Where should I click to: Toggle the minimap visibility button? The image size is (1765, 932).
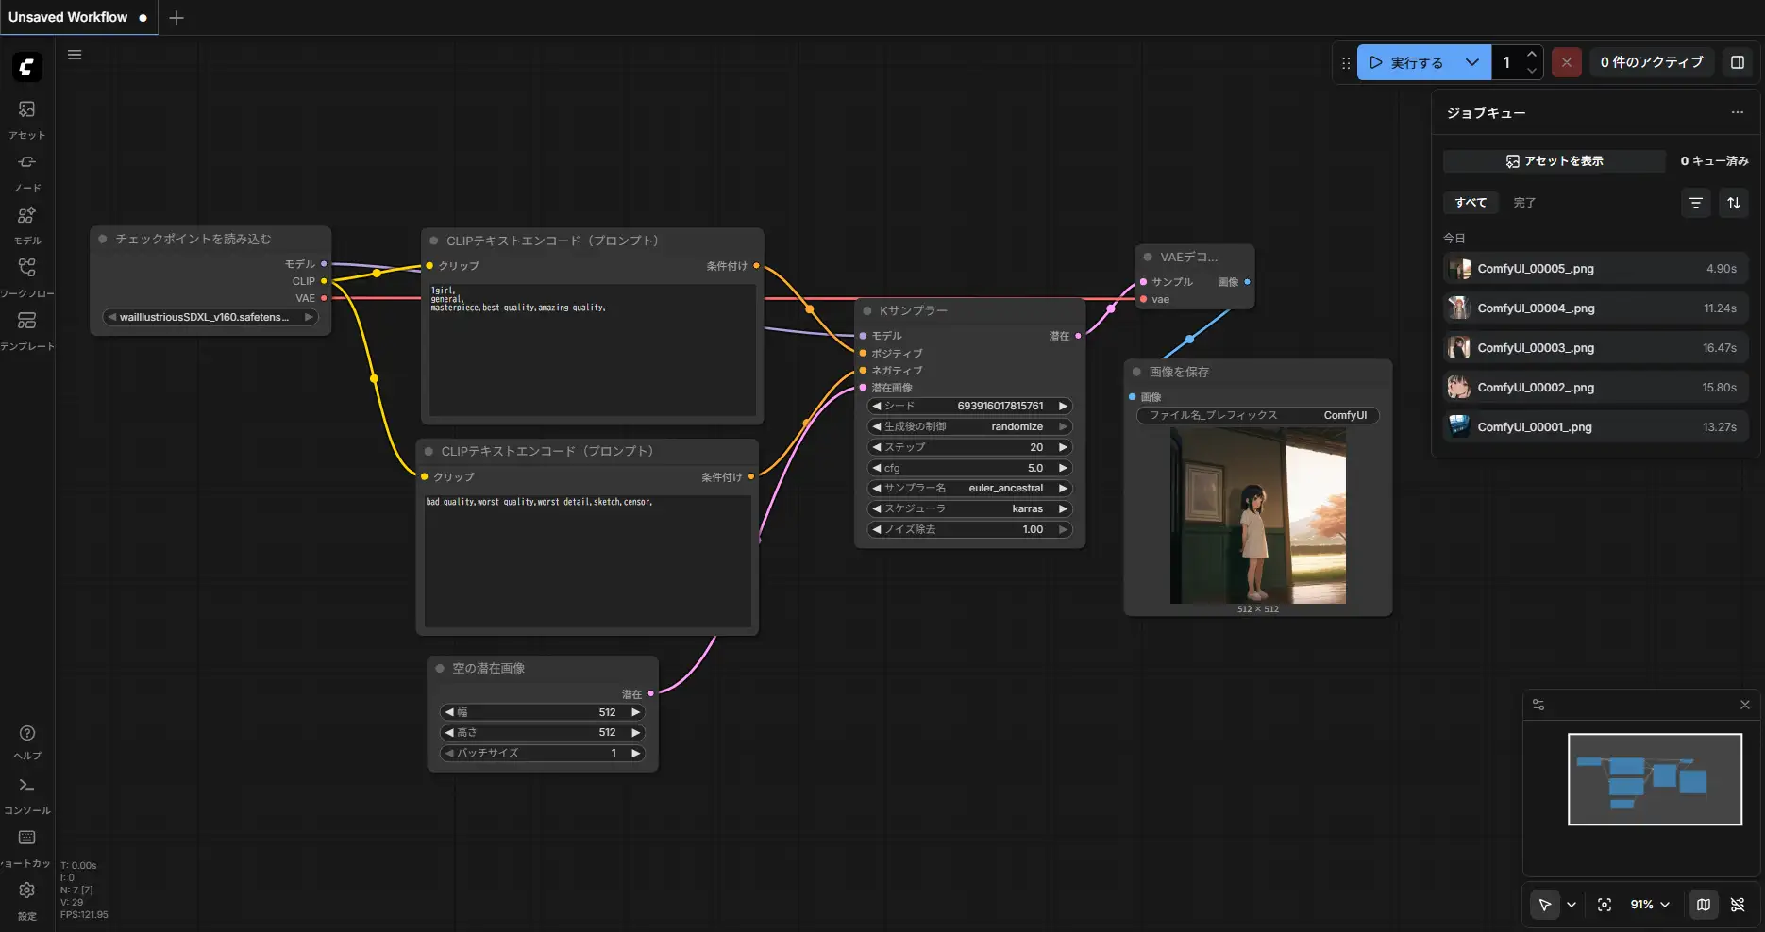coord(1704,905)
